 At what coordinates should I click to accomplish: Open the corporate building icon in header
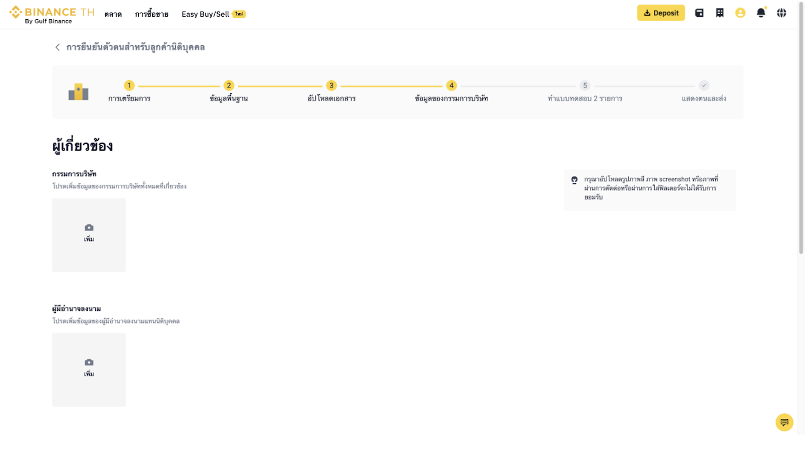coord(720,13)
